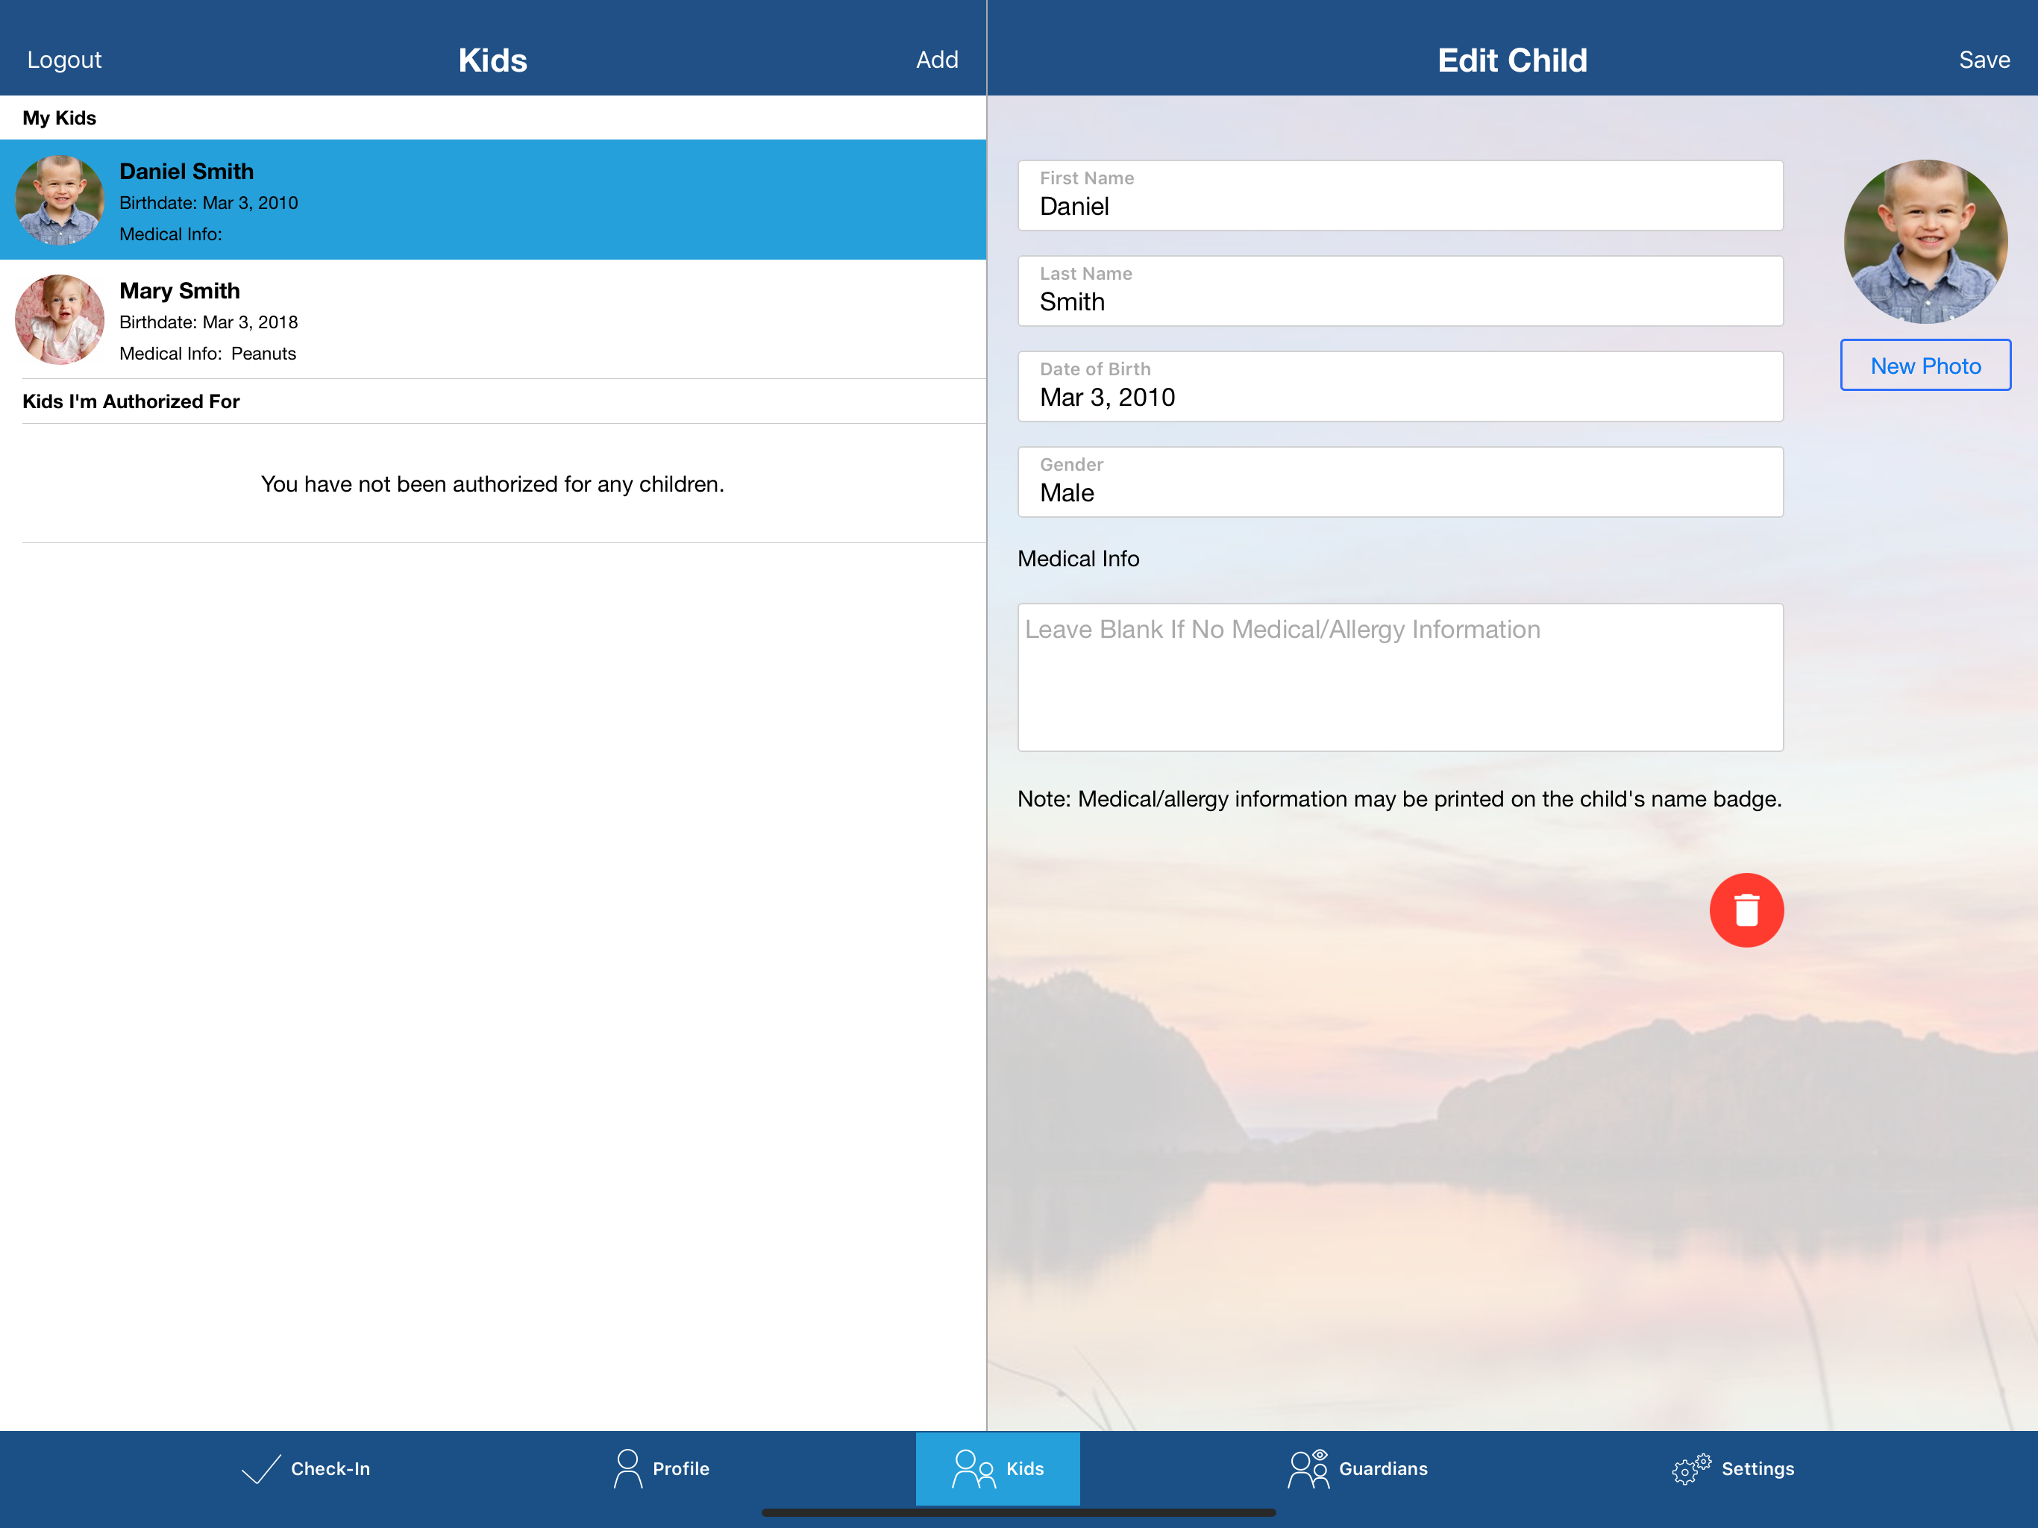Click the 'Edit Child' title
The width and height of the screenshot is (2038, 1528).
(x=1512, y=60)
